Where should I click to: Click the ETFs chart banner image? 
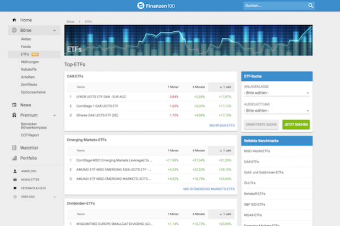tap(189, 40)
